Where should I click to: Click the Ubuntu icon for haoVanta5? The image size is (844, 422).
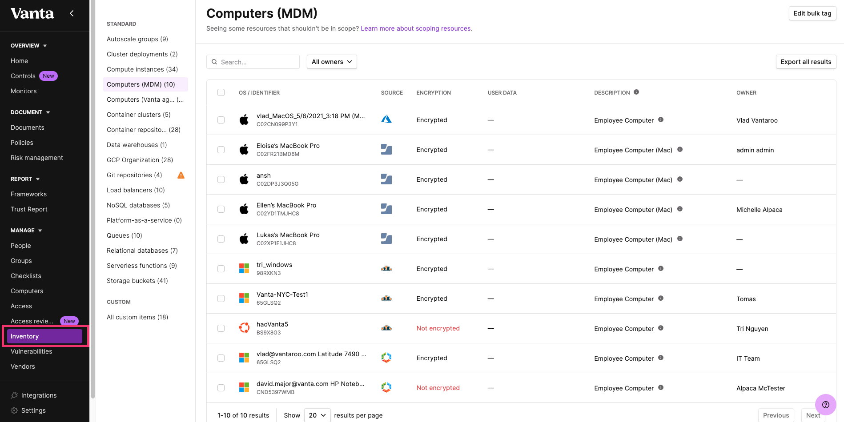point(244,328)
